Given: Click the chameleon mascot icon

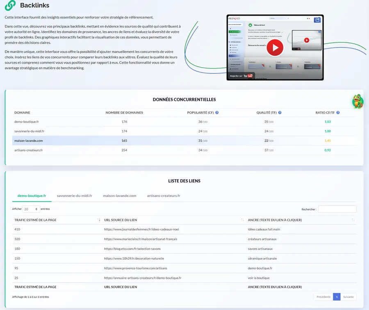Looking at the screenshot, I should point(358,101).
